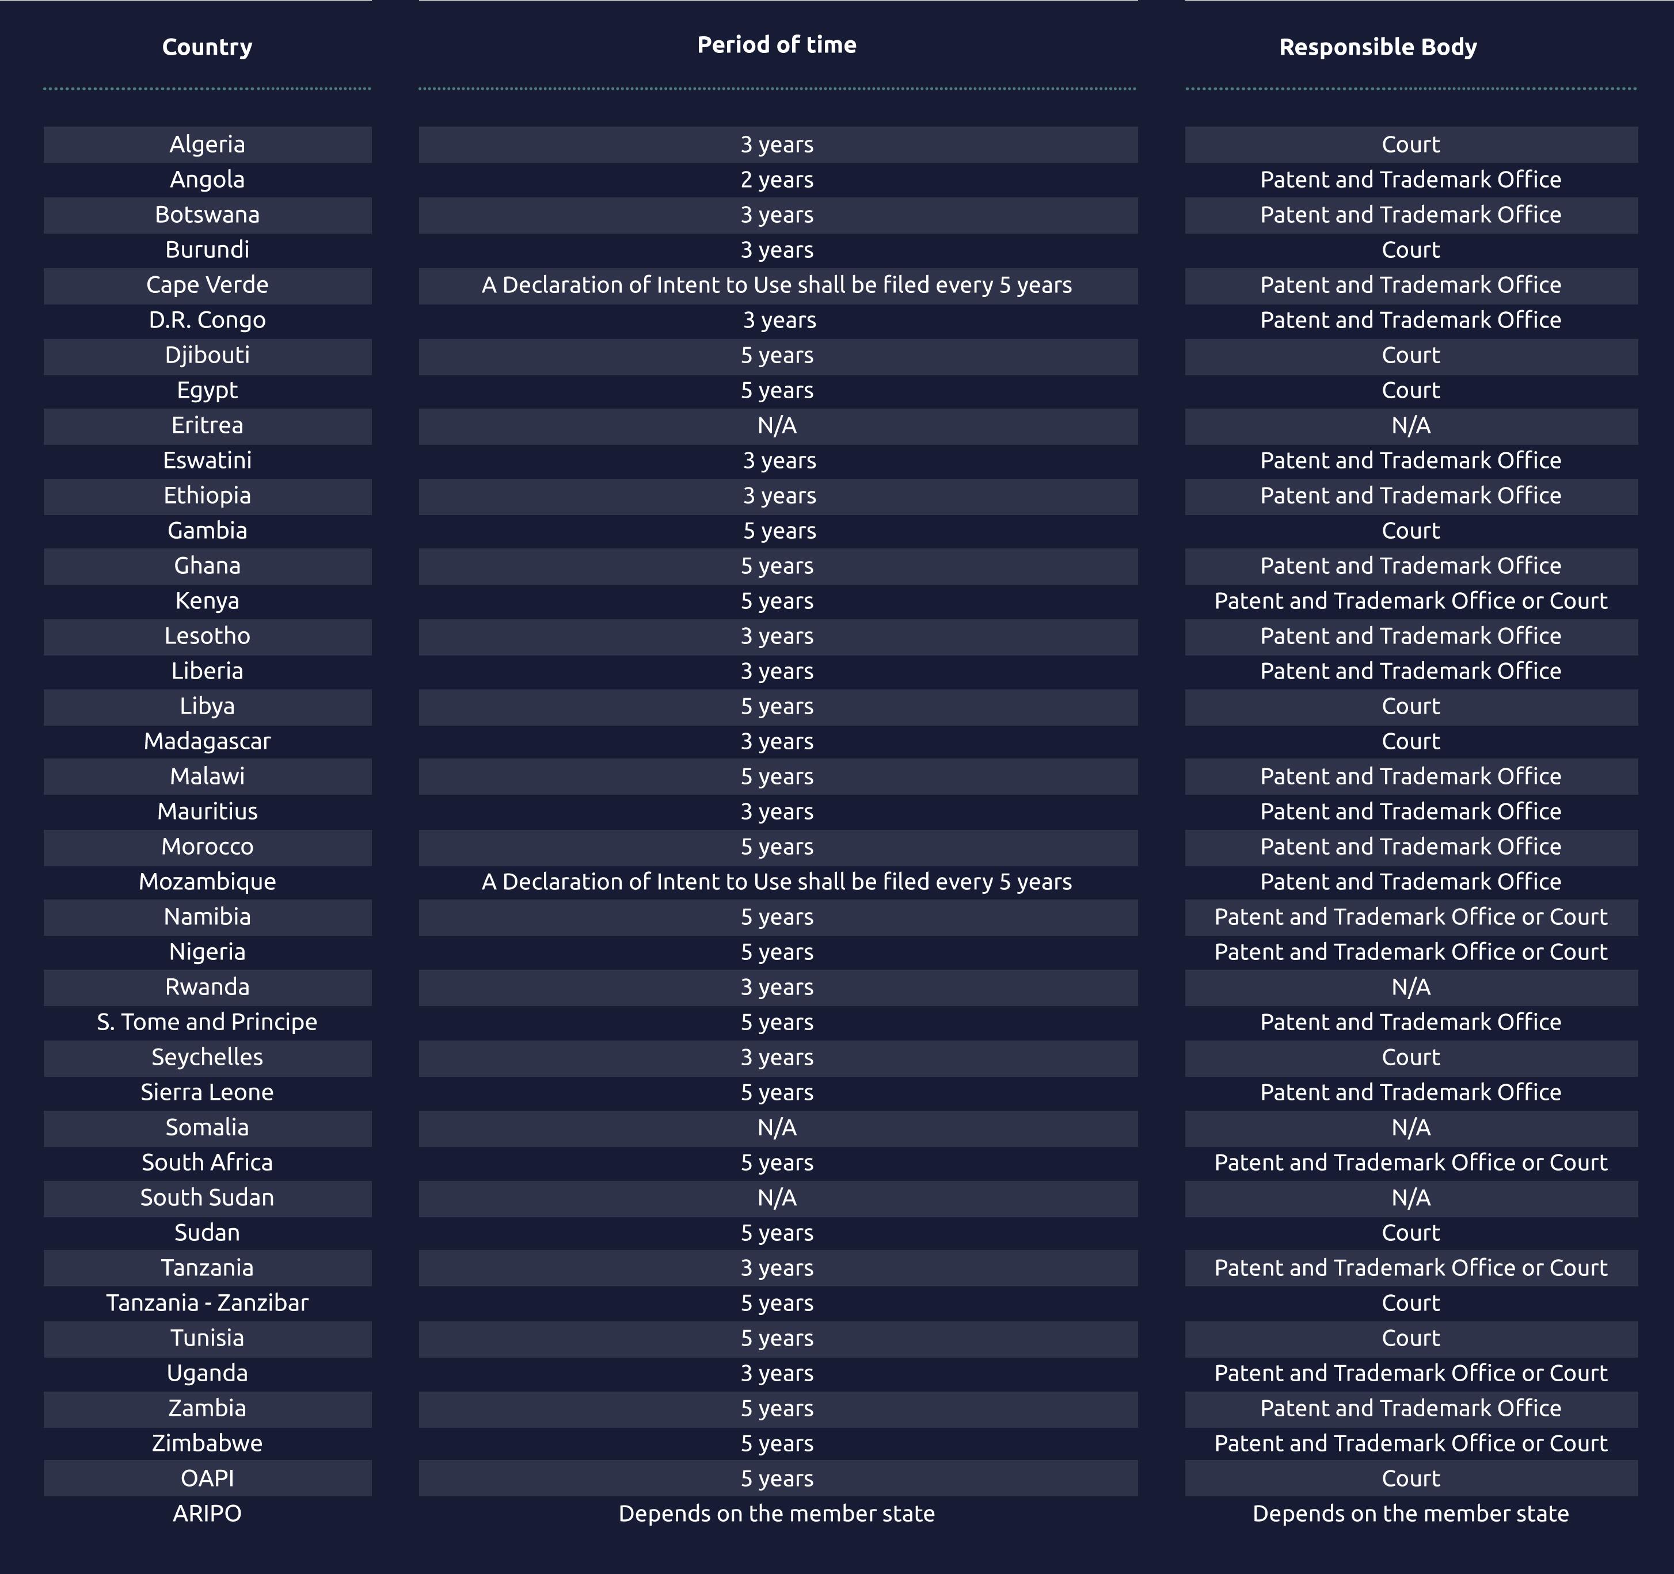Click ARIPO's period of time cell
1674x1574 pixels.
click(777, 1514)
